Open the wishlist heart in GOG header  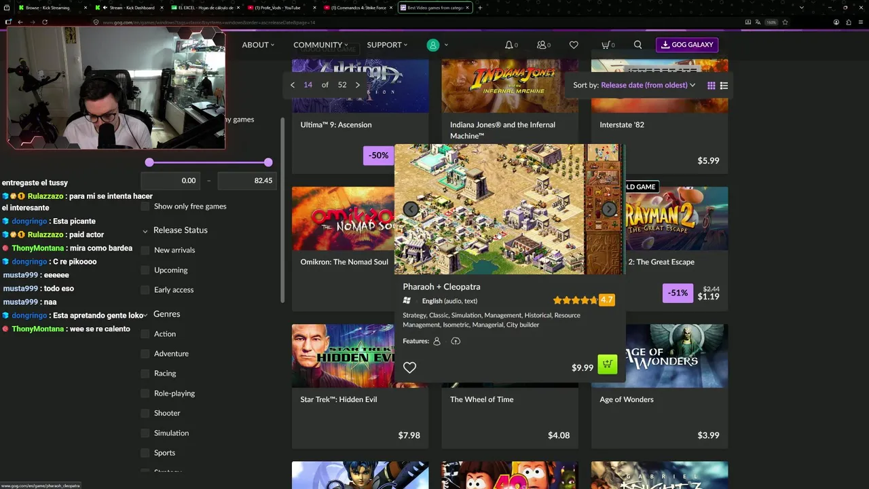click(x=574, y=45)
